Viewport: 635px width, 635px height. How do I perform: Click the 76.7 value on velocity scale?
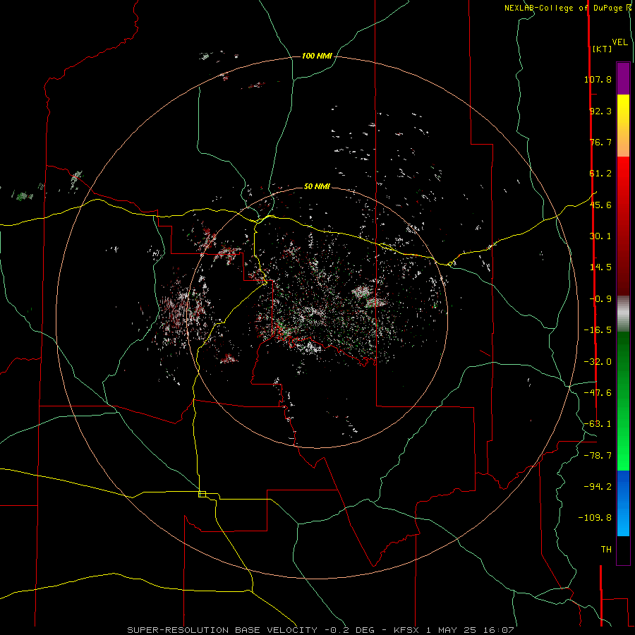pyautogui.click(x=600, y=142)
